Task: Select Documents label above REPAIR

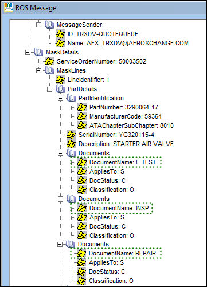Action: click(x=93, y=244)
